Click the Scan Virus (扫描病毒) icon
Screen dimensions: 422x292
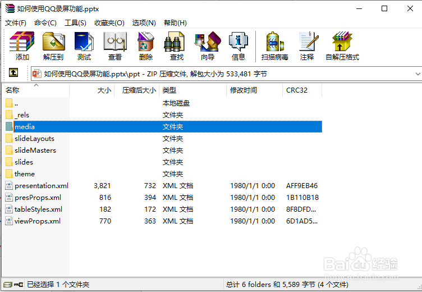click(x=274, y=42)
